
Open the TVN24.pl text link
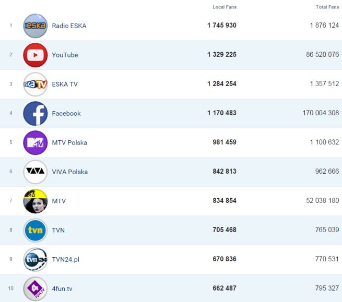pos(65,260)
